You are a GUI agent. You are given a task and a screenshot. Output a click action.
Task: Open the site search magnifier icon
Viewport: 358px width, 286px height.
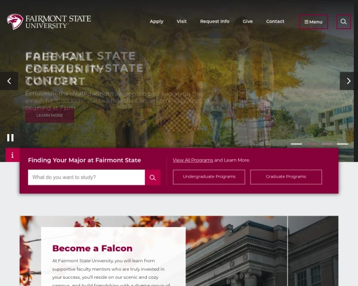point(344,21)
